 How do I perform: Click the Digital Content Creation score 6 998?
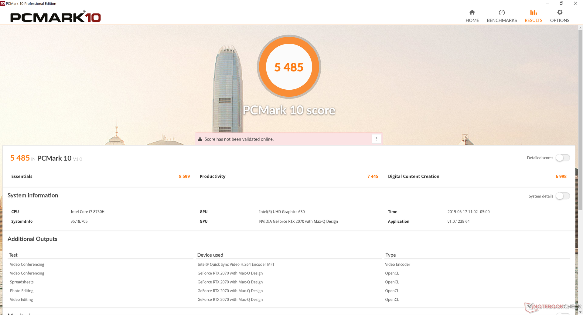561,177
